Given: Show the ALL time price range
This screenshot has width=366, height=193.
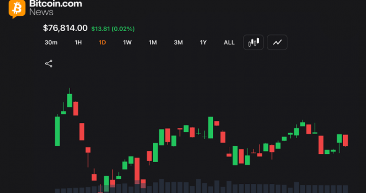Looking at the screenshot, I should (229, 43).
